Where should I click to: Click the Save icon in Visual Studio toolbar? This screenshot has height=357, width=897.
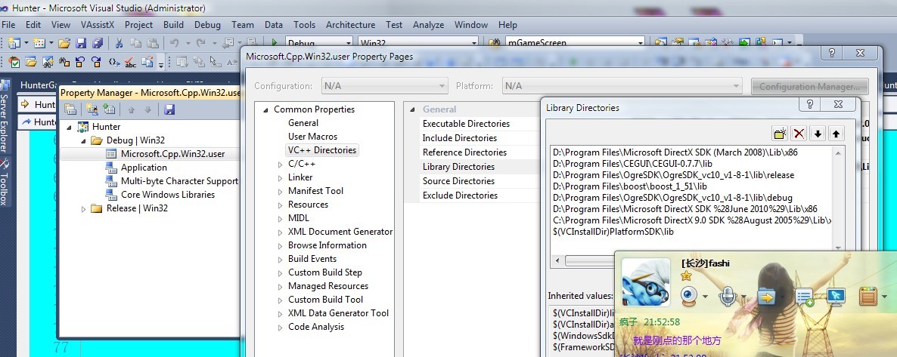[x=81, y=43]
